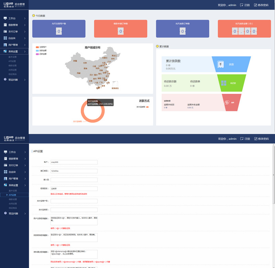Click 系统设置 icon in API设置 page sidebar

(5, 185)
